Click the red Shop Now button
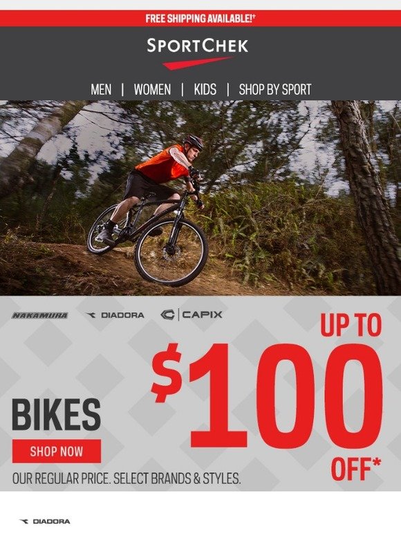Screen dimensions: 401x536 57,452
